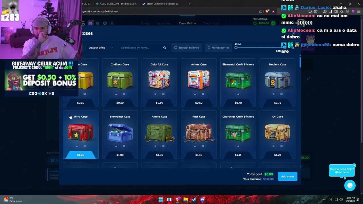Click the browser address bar URL

[100, 11]
